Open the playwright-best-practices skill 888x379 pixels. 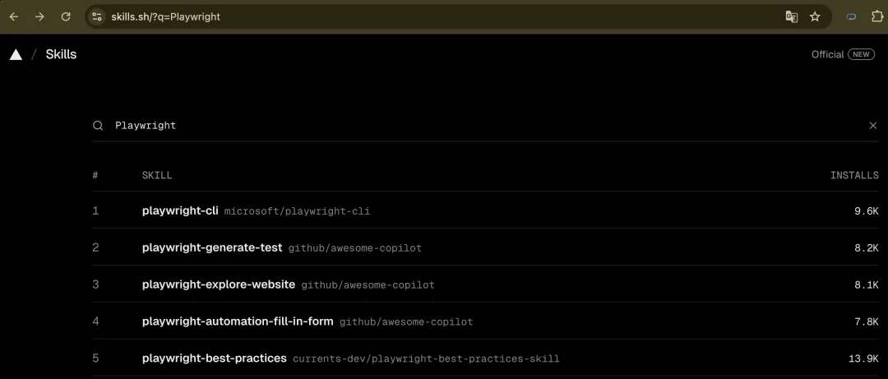215,358
